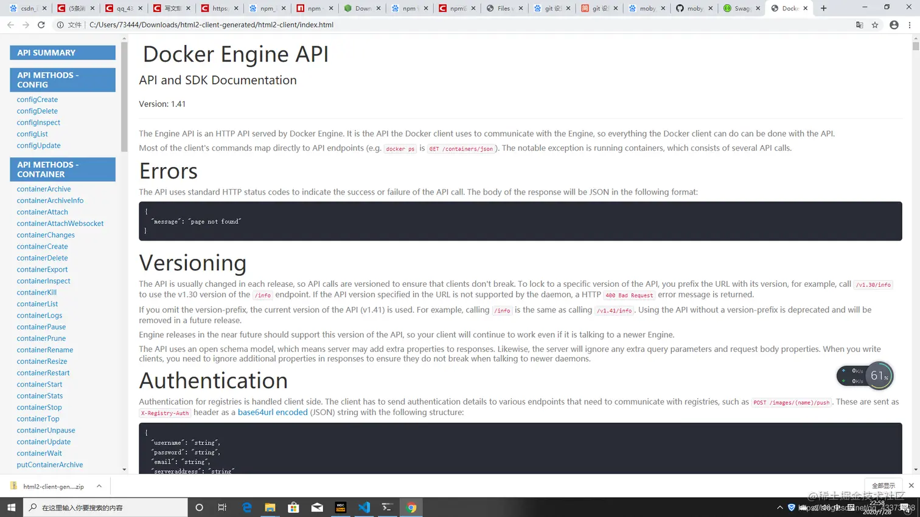Open the Mail app from the taskbar
Image resolution: width=920 pixels, height=517 pixels.
317,507
